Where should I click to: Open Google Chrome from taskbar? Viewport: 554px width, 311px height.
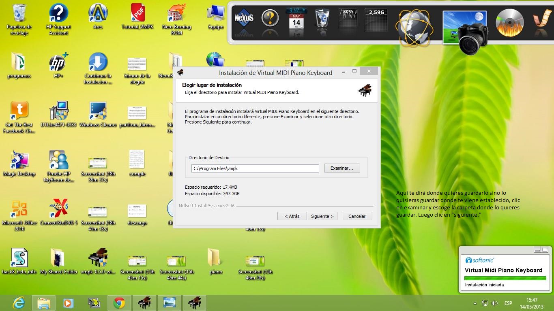click(119, 303)
